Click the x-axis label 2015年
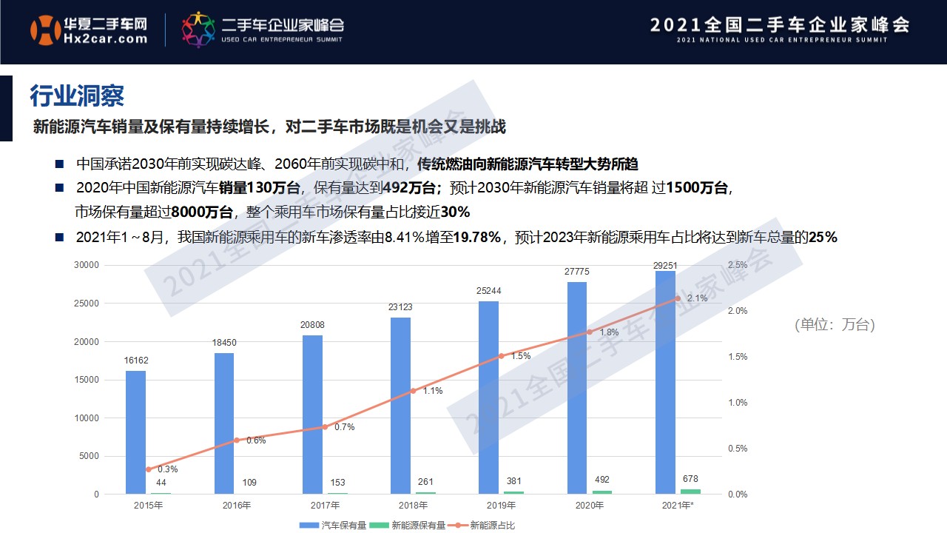The width and height of the screenshot is (947, 533). pos(148,506)
